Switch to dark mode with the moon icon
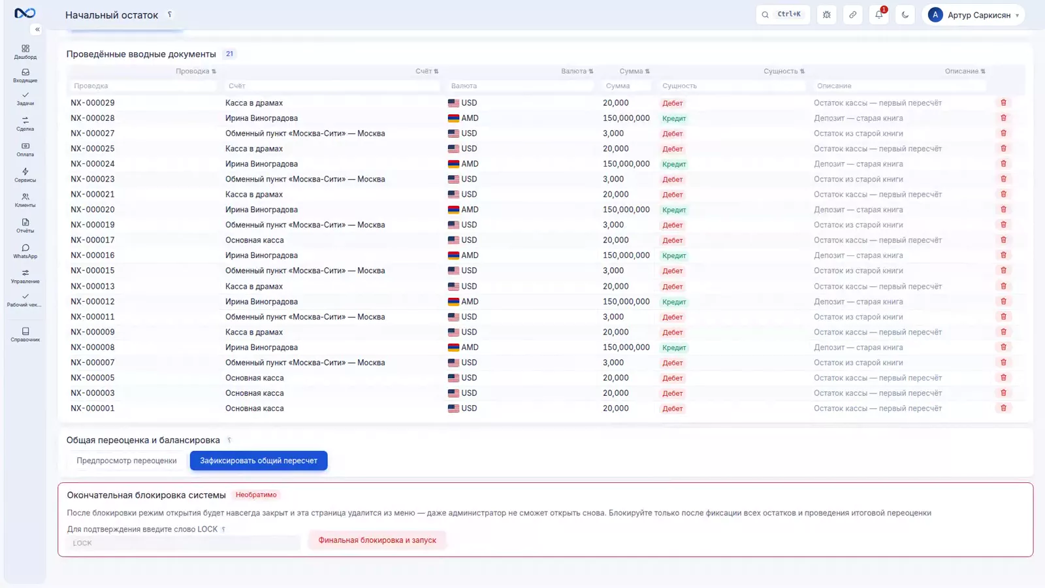Image resolution: width=1045 pixels, height=588 pixels. [x=905, y=14]
